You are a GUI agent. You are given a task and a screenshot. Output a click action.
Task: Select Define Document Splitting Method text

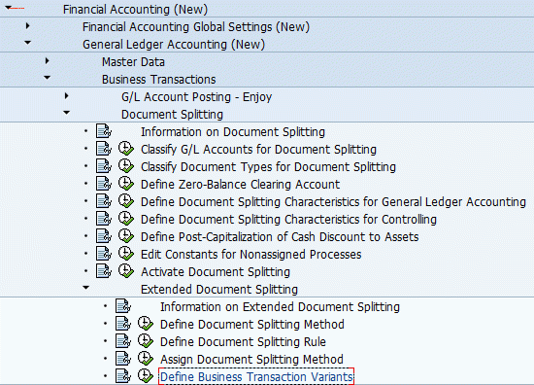[x=252, y=324]
